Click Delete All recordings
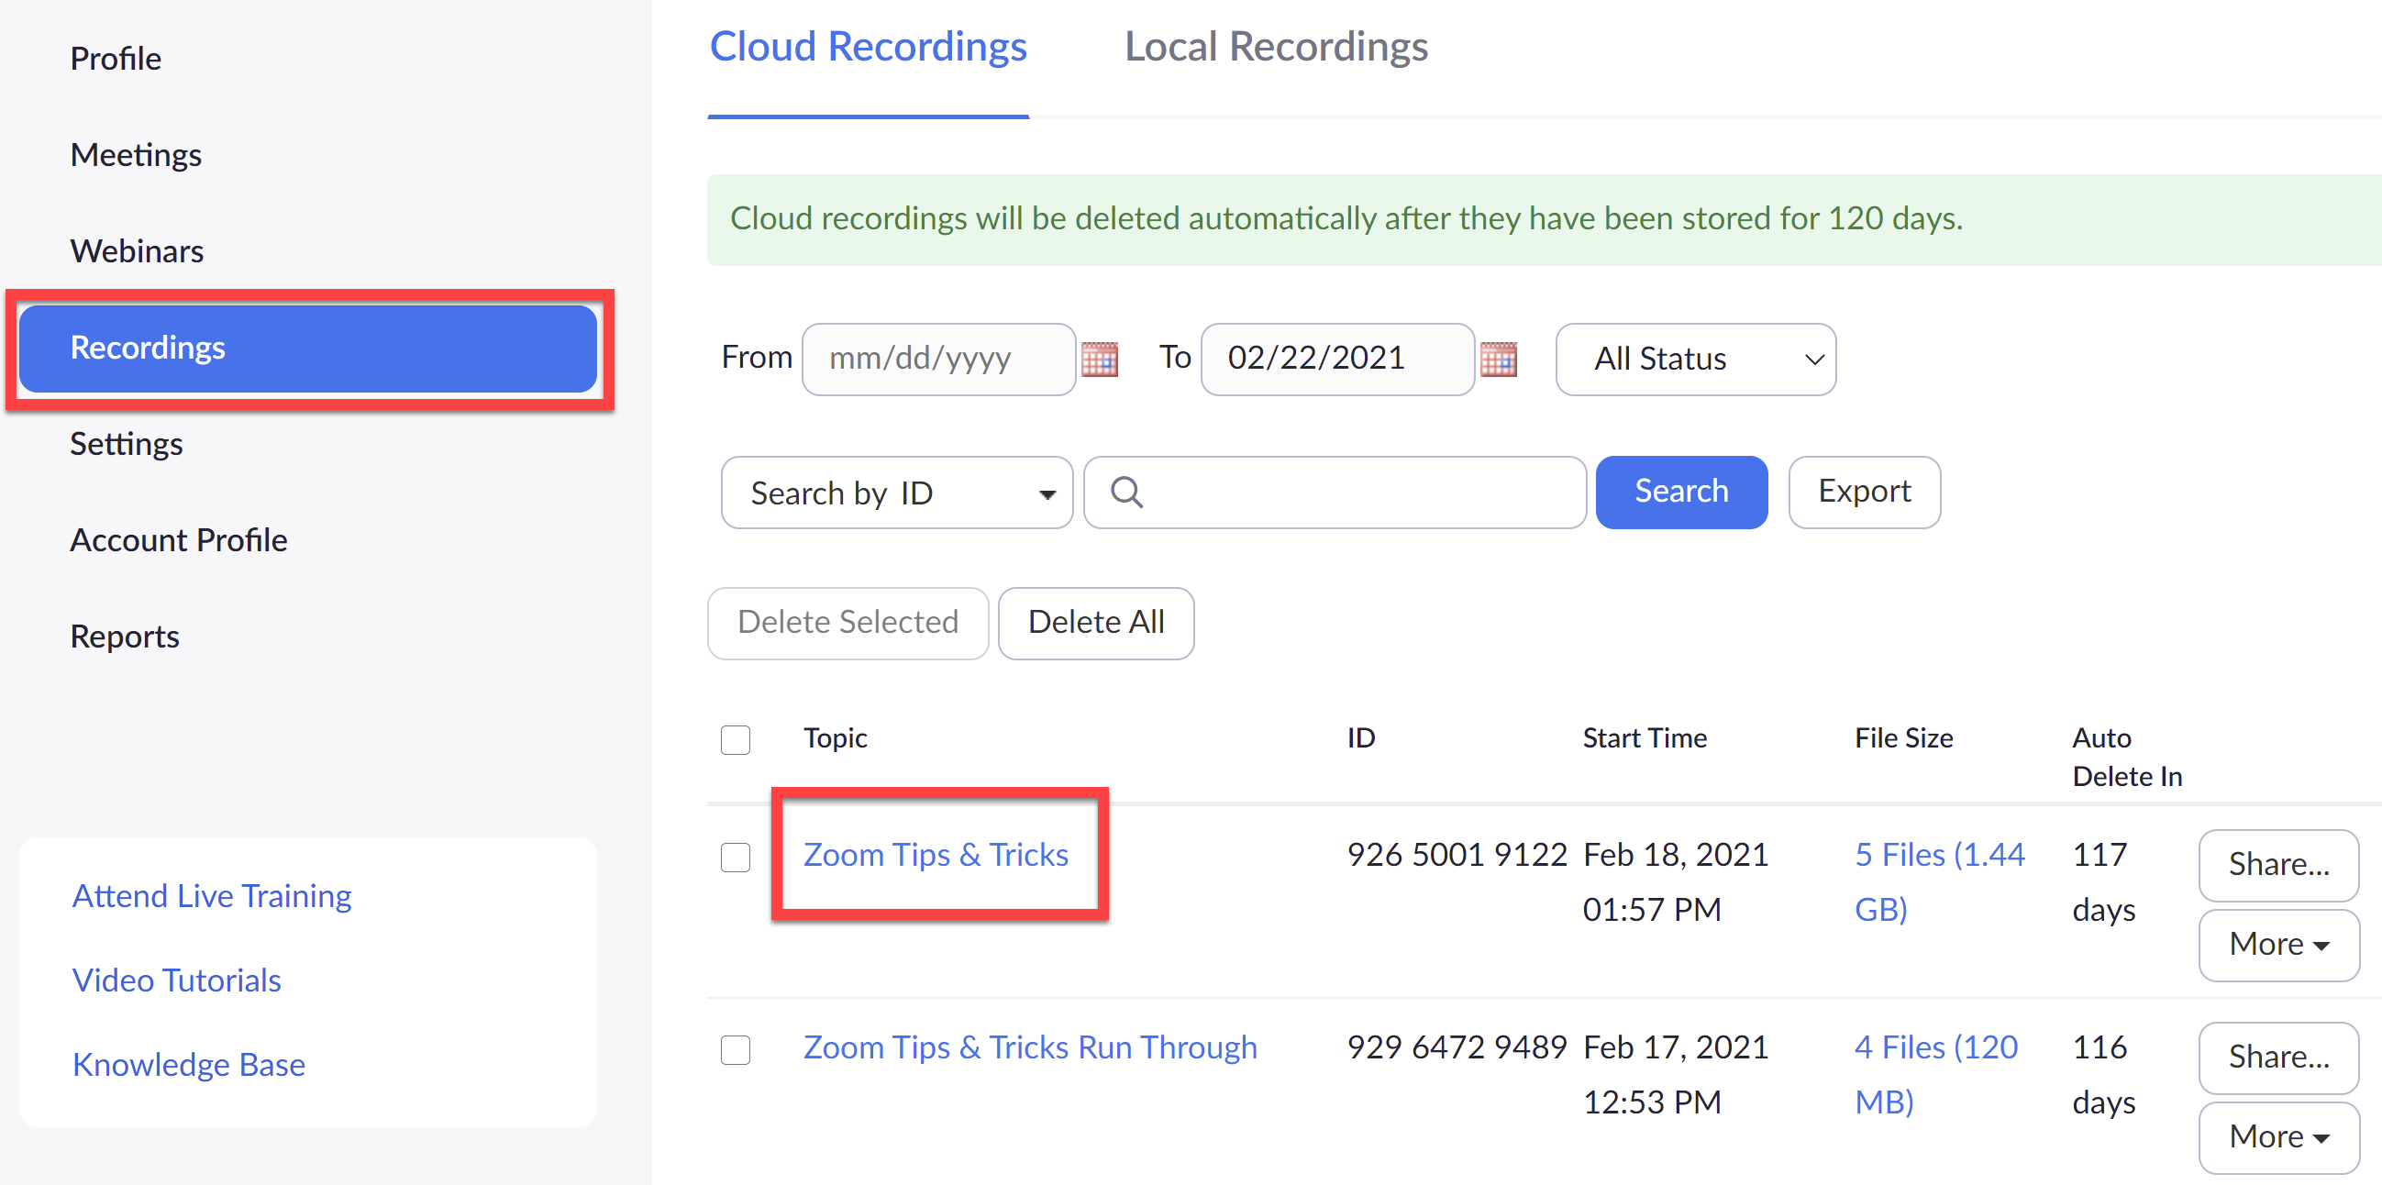 pyautogui.click(x=1096, y=622)
